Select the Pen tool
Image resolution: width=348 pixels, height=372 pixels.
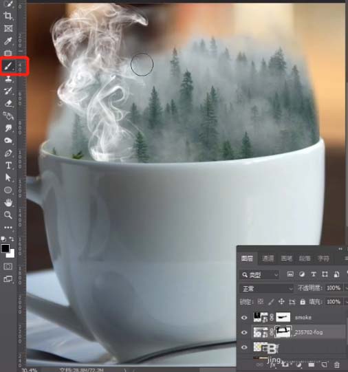coord(8,153)
